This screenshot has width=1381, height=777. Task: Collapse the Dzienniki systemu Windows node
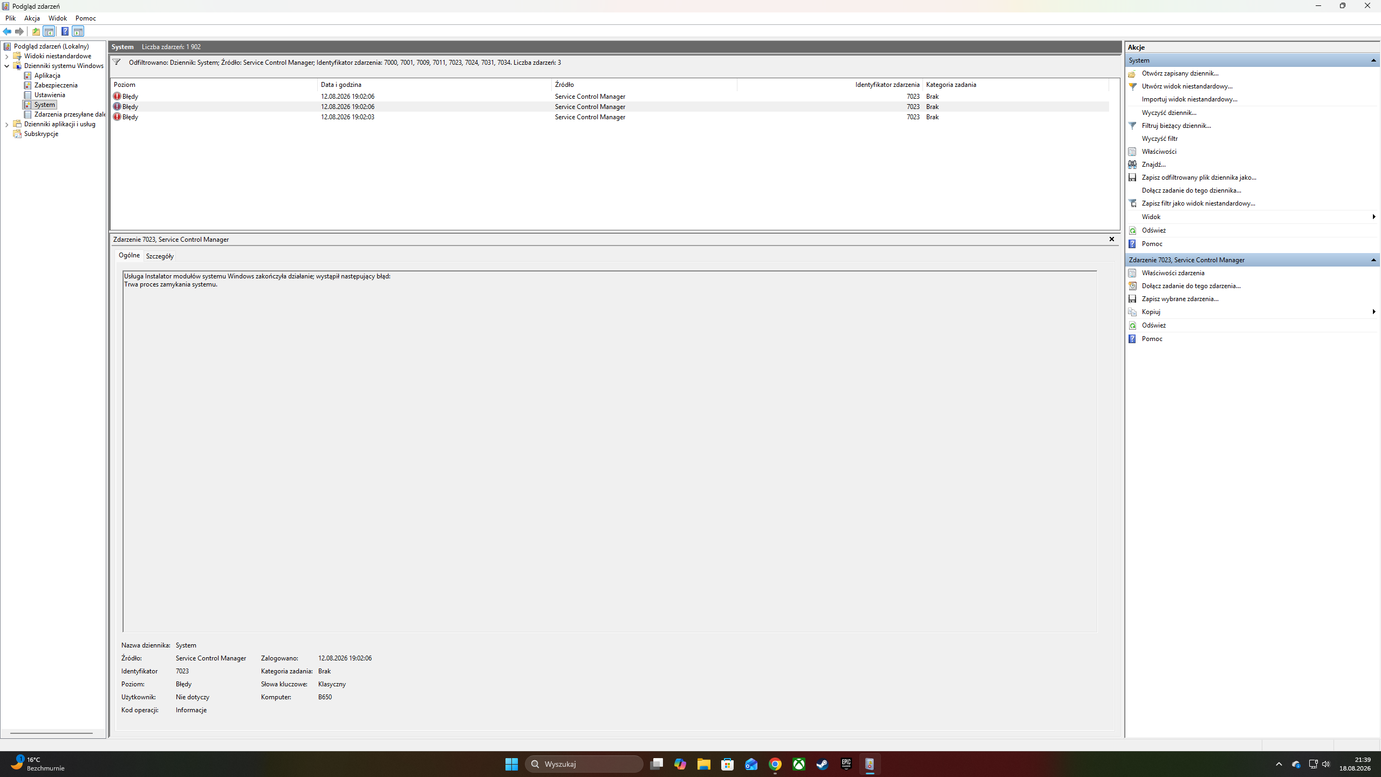click(6, 66)
